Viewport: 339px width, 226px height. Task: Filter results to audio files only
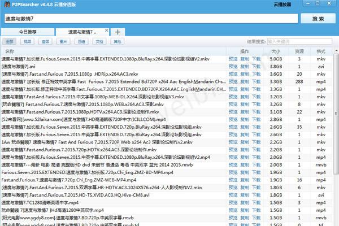pyautogui.click(x=45, y=41)
